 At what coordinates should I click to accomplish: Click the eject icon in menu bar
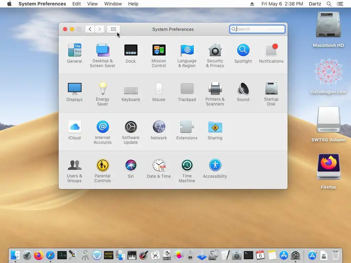(252, 4)
